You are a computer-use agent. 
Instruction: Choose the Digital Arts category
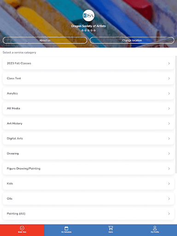pyautogui.click(x=88, y=139)
